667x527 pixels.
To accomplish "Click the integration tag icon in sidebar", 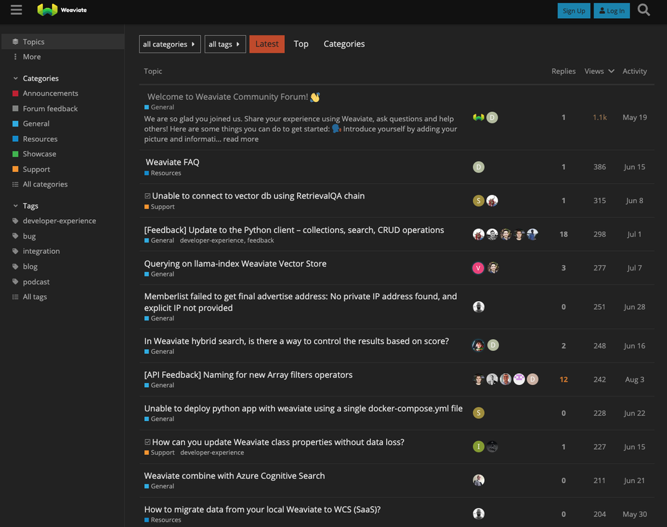I will pyautogui.click(x=15, y=251).
